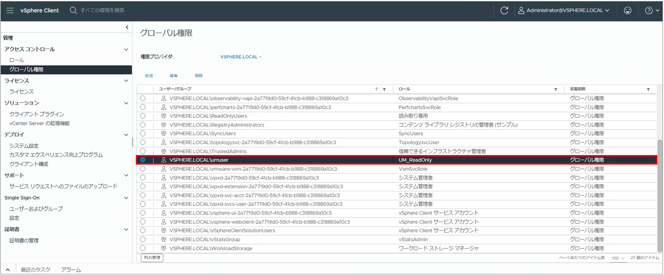Select the umuser row radio button
The width and height of the screenshot is (664, 275).
[x=143, y=160]
